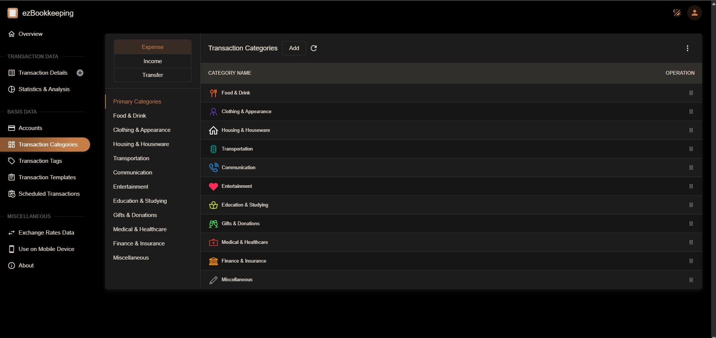Click the Education & Studying icon

tap(213, 205)
